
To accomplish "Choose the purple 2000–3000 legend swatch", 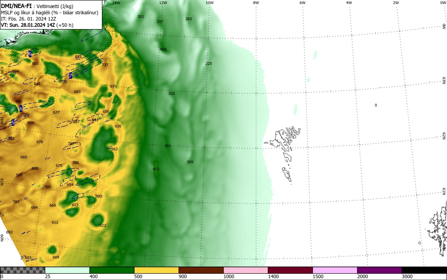I will point(380,270).
